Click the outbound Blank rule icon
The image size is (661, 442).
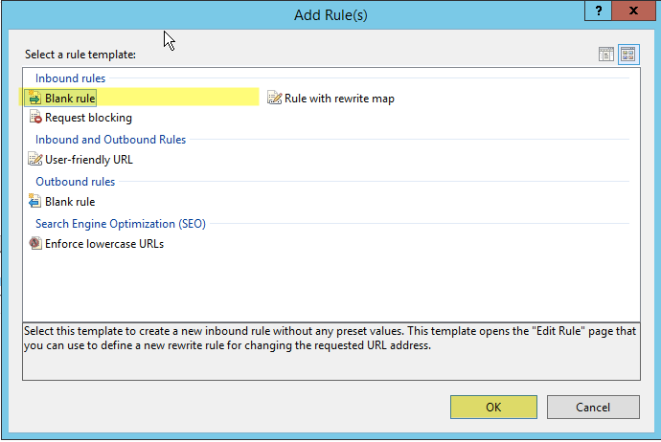click(34, 201)
